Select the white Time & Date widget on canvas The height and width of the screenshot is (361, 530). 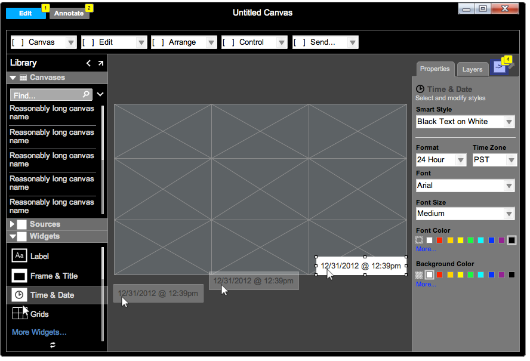pyautogui.click(x=361, y=266)
